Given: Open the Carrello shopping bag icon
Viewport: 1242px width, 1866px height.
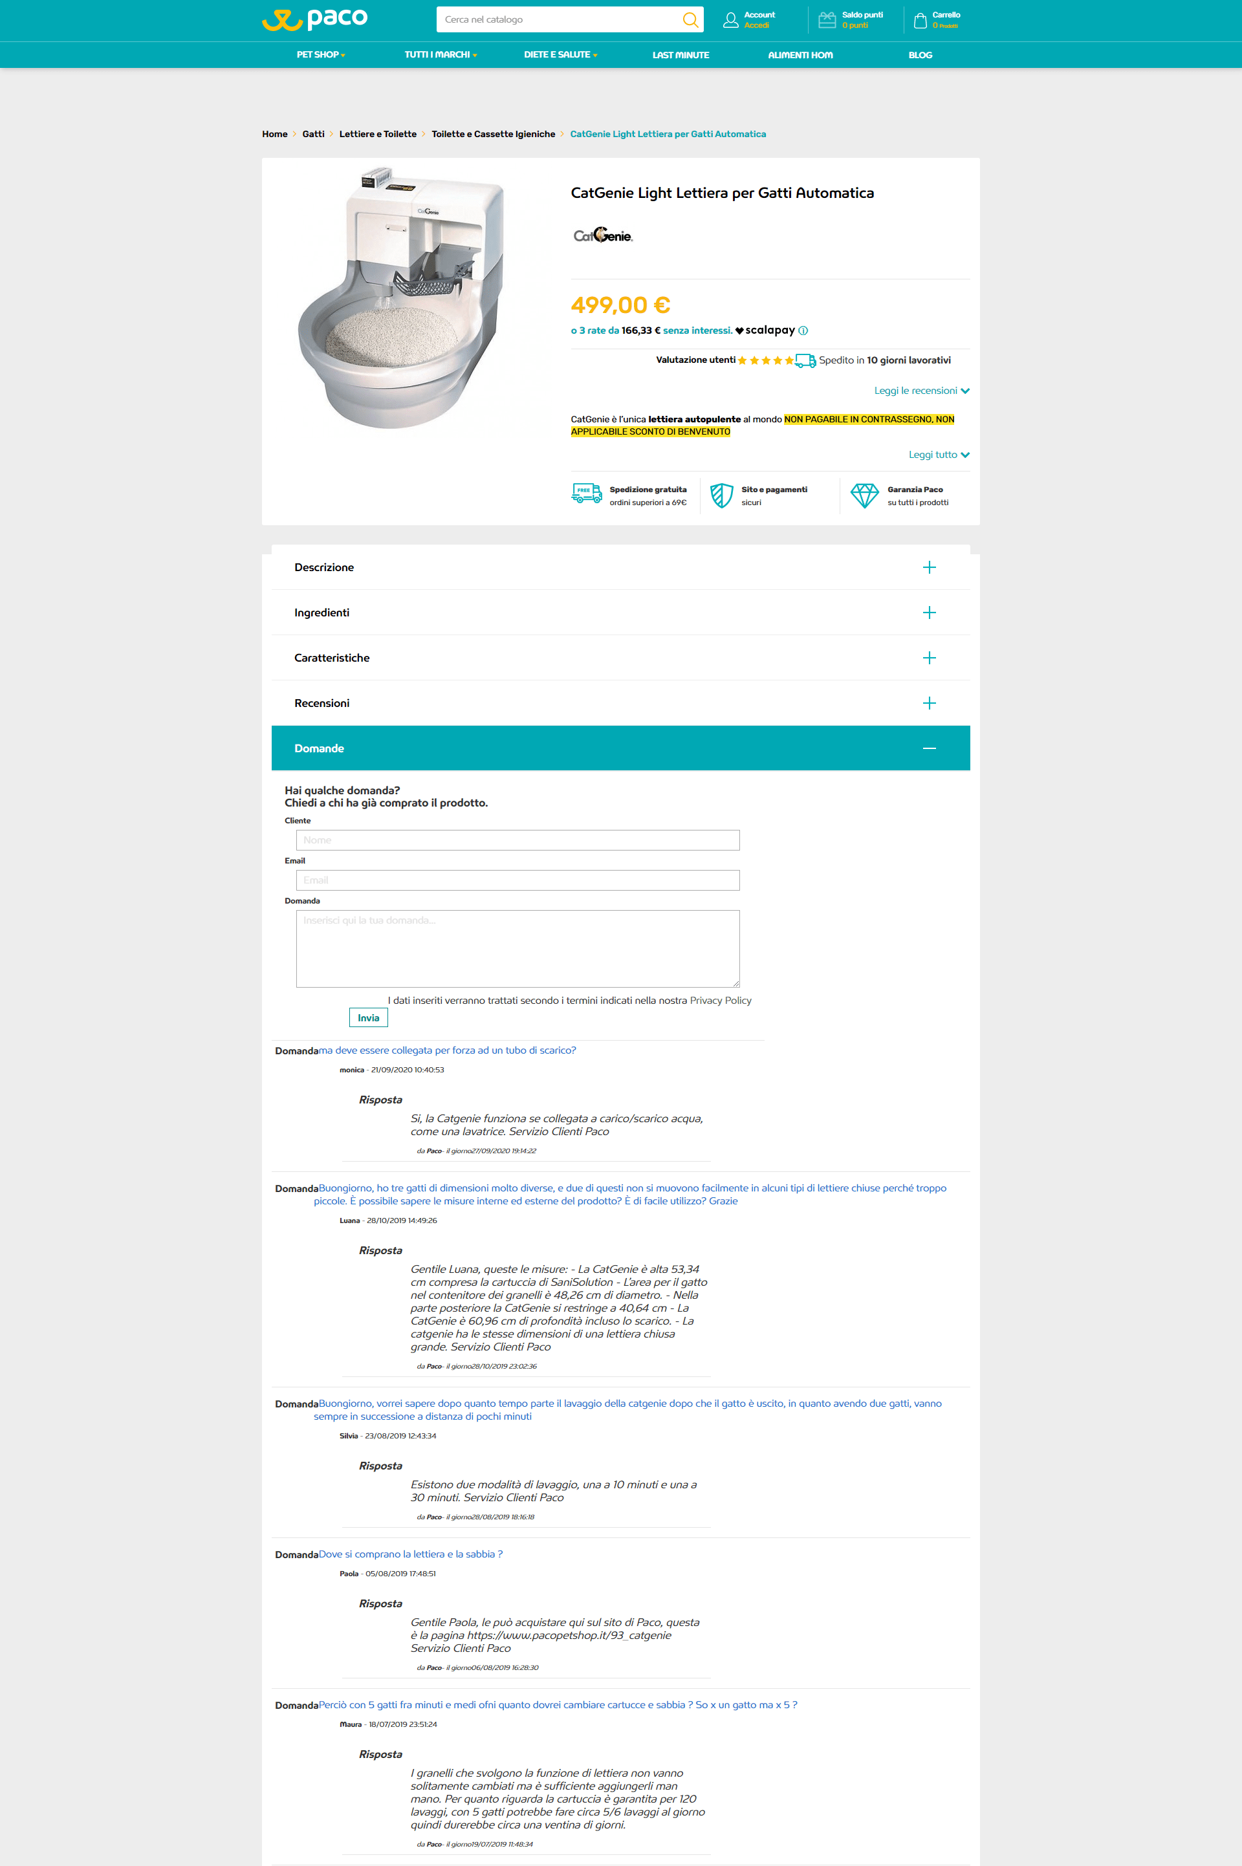Looking at the screenshot, I should point(920,21).
